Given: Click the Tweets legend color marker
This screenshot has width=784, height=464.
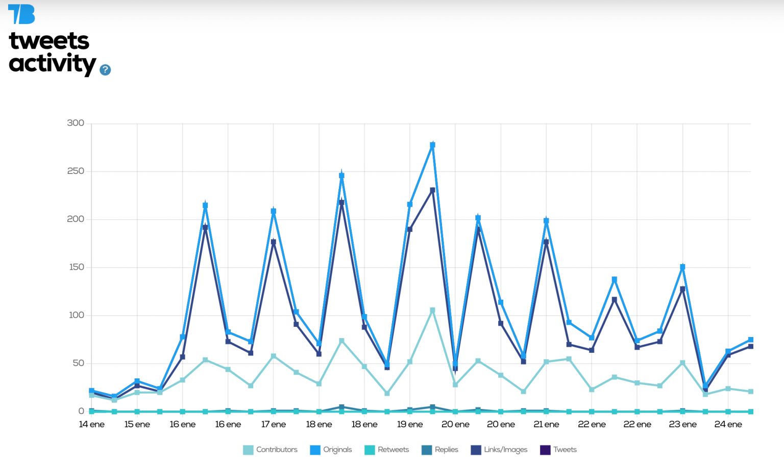Looking at the screenshot, I should (546, 450).
